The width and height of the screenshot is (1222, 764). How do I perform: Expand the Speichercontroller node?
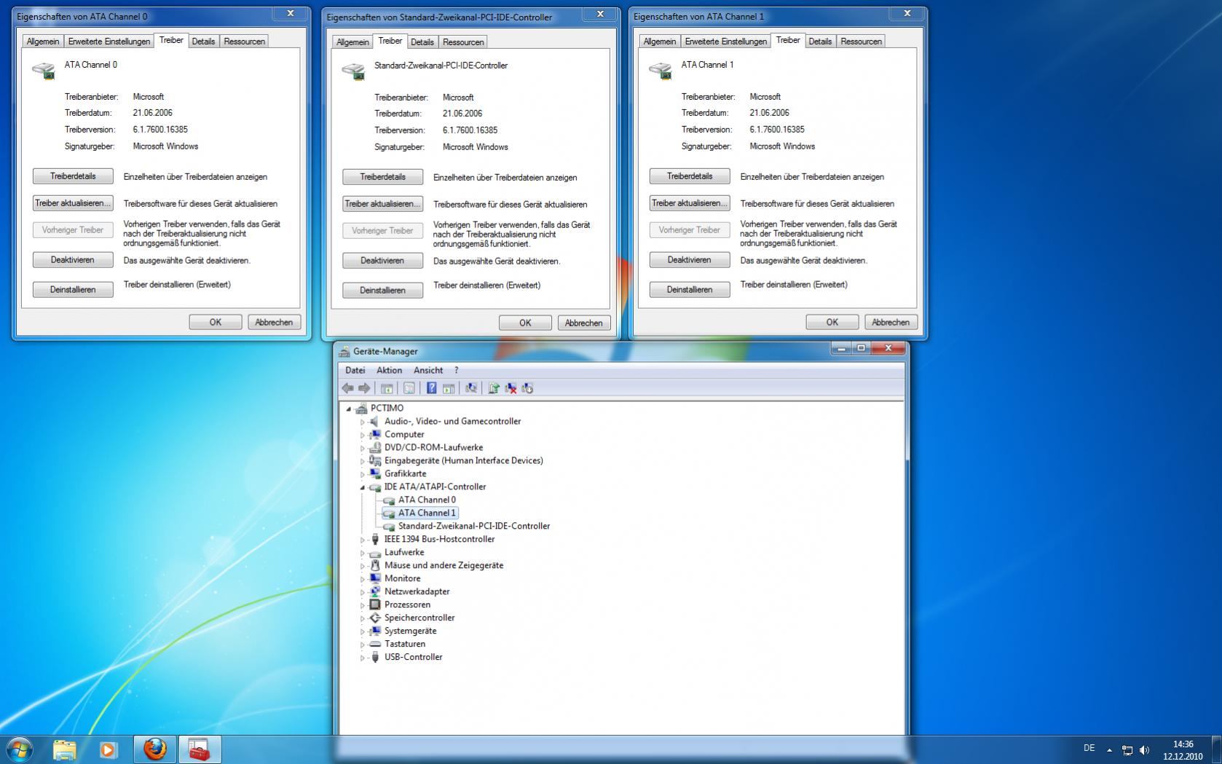362,618
